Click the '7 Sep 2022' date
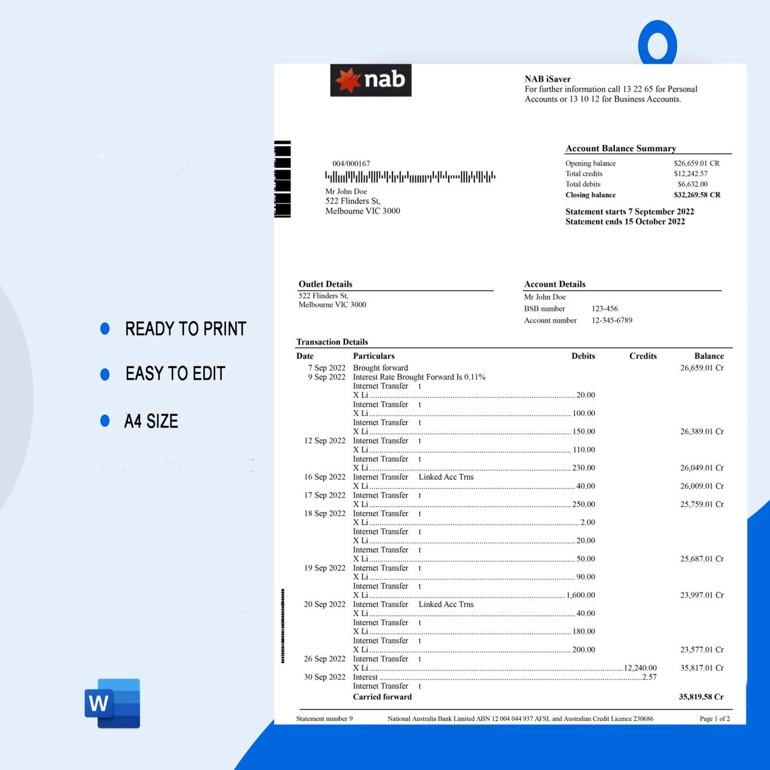The height and width of the screenshot is (770, 770). pos(327,368)
